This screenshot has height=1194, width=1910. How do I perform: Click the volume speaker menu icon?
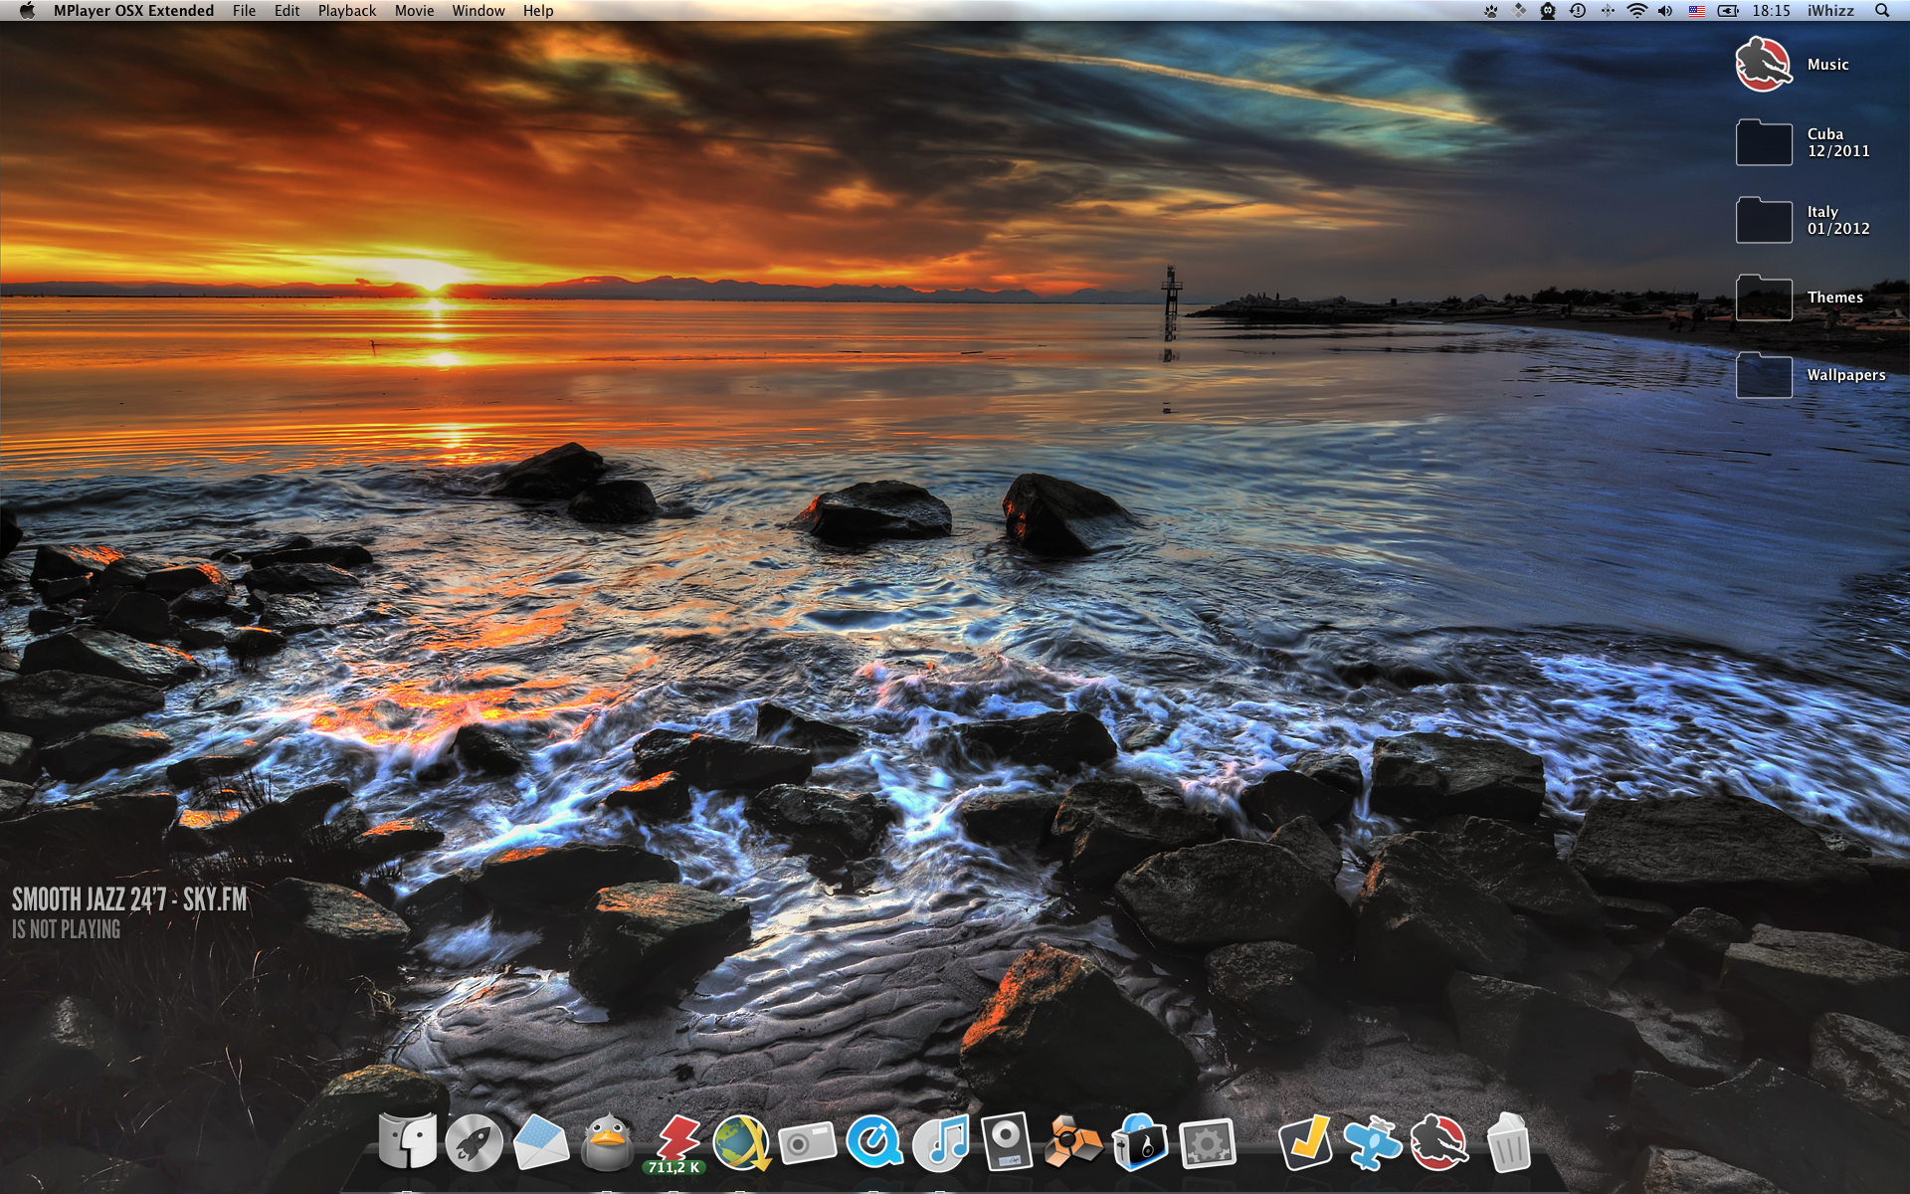tap(1666, 11)
